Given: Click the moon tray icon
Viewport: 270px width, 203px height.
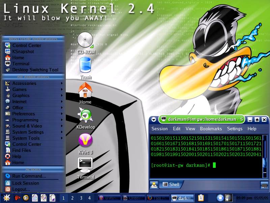Looking at the screenshot, I should coord(228,198).
